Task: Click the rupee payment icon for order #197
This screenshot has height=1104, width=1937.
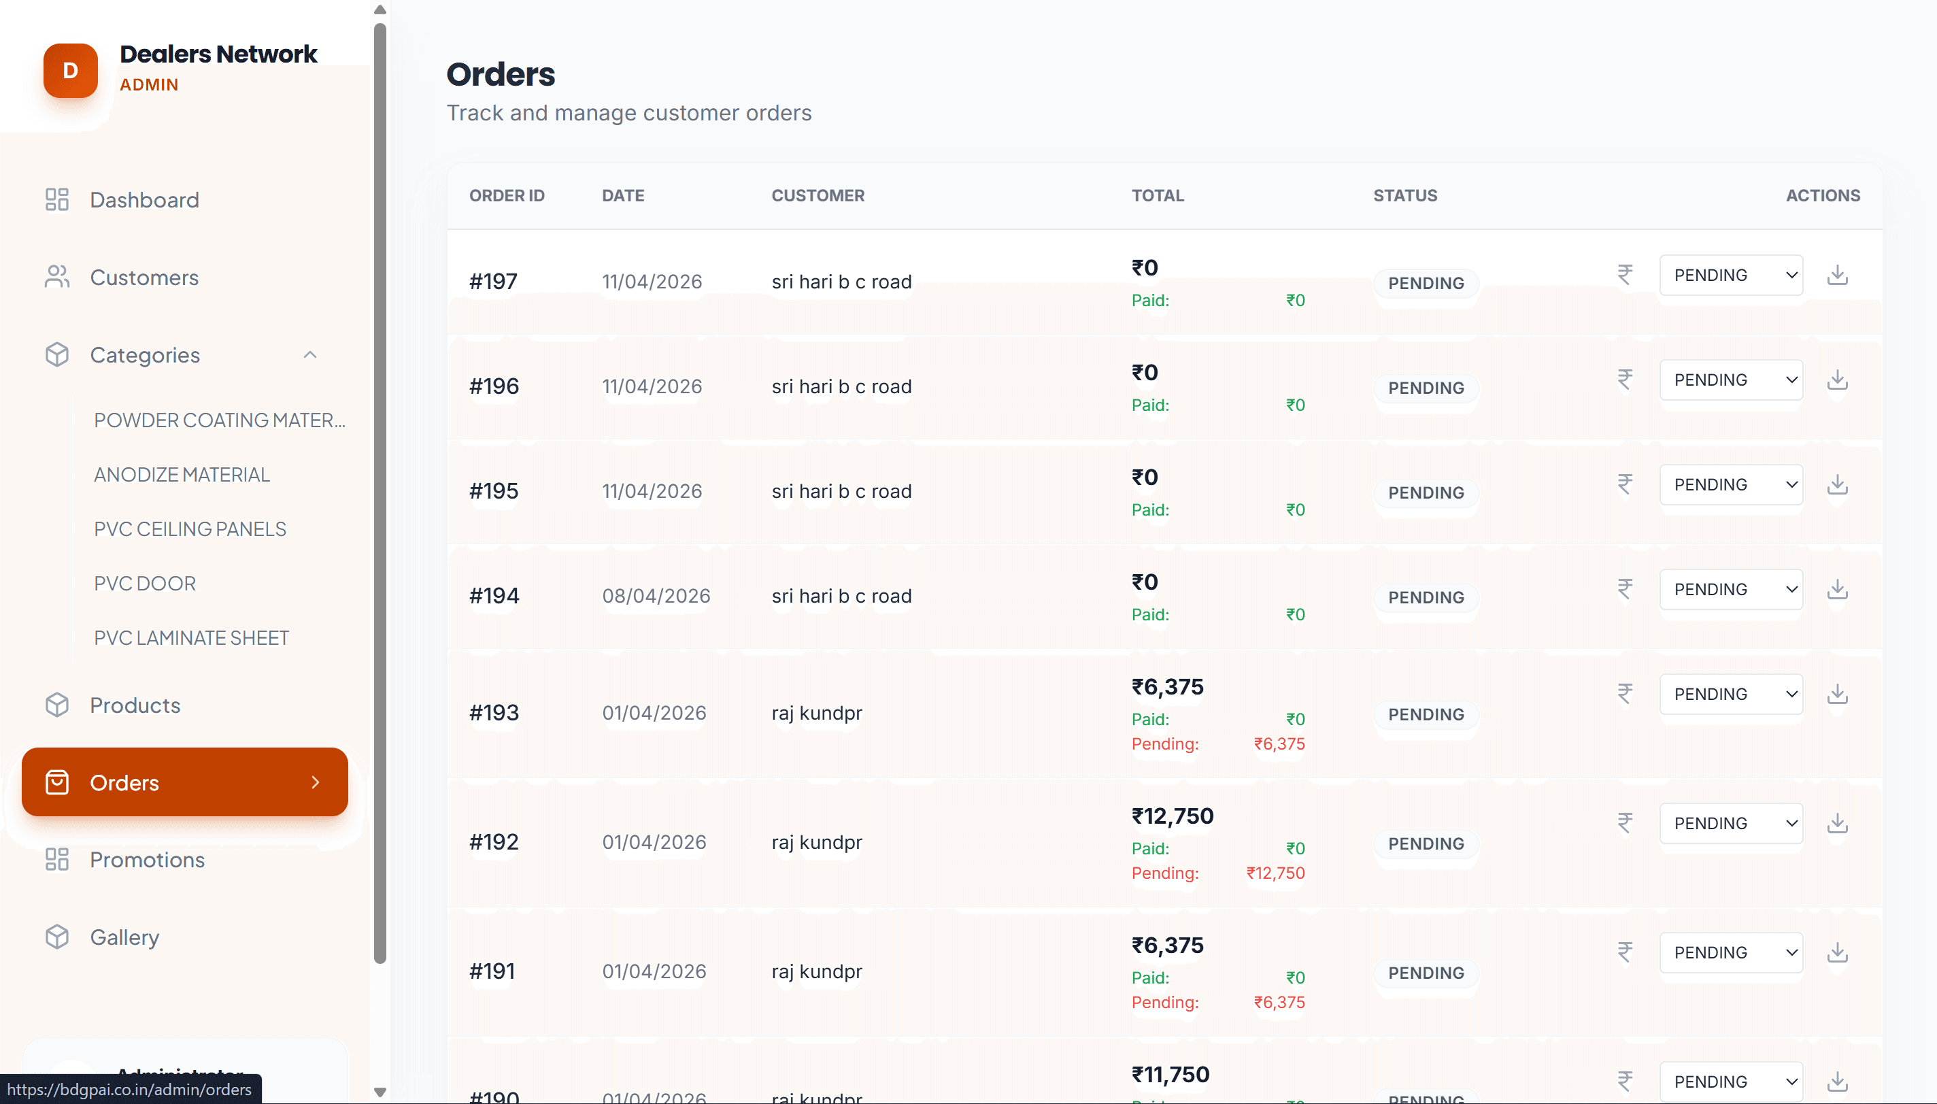Action: point(1625,275)
